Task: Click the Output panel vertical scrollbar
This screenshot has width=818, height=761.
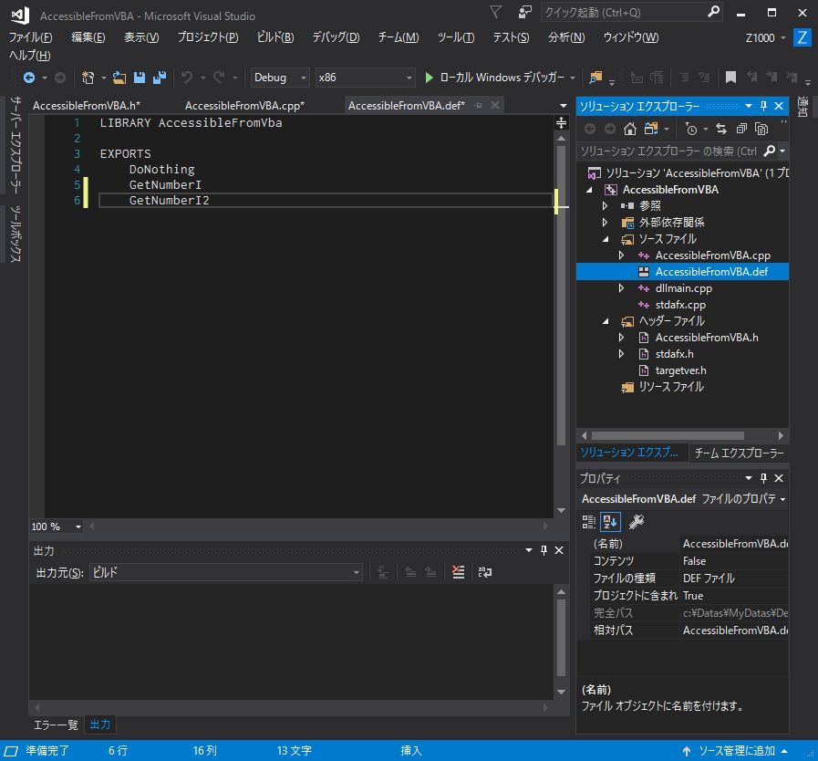Action: click(x=562, y=638)
